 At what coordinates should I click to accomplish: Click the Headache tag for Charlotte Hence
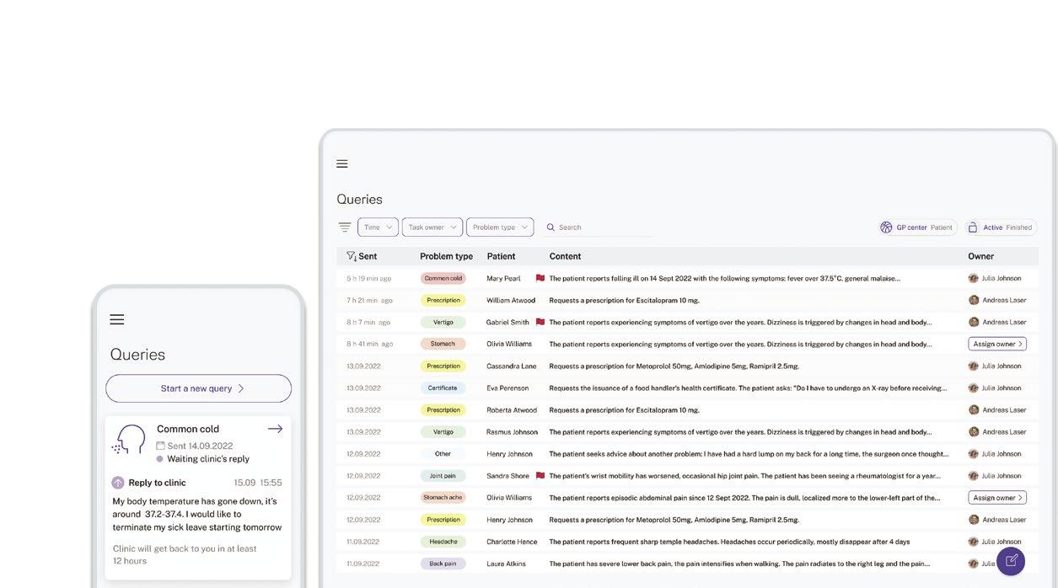pos(443,542)
